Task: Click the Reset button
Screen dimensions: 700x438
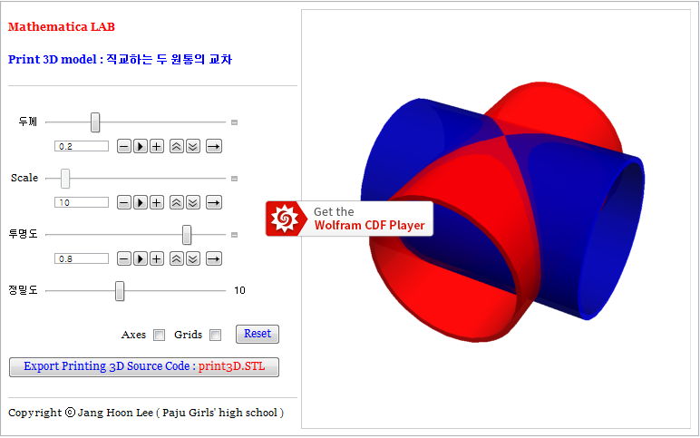Action: 258,334
